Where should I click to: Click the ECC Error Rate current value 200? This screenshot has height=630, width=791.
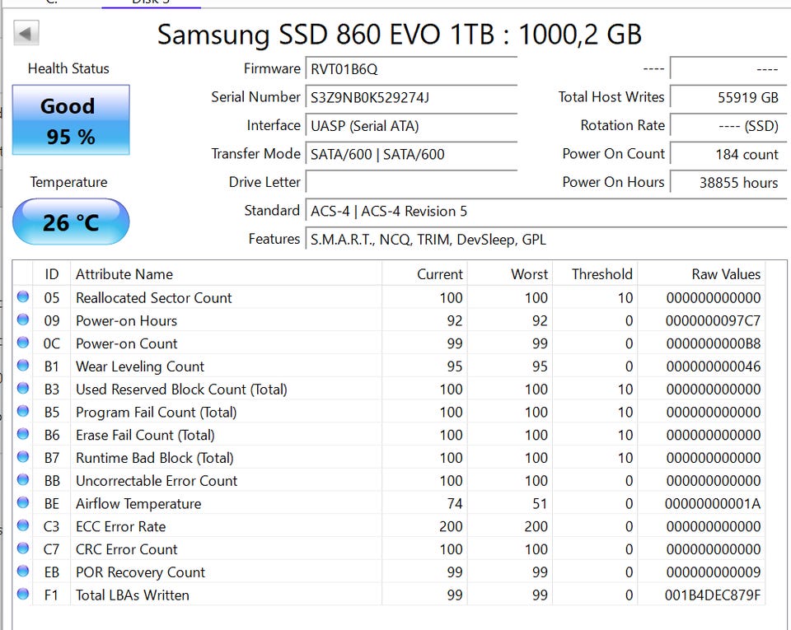pyautogui.click(x=451, y=526)
